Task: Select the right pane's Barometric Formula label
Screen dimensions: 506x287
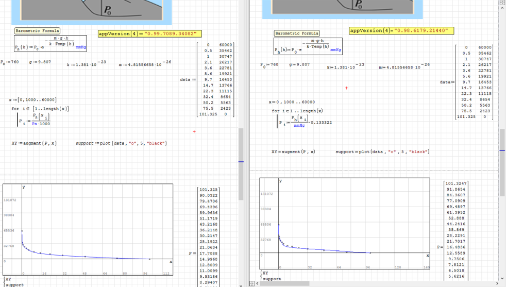Action: 296,33
